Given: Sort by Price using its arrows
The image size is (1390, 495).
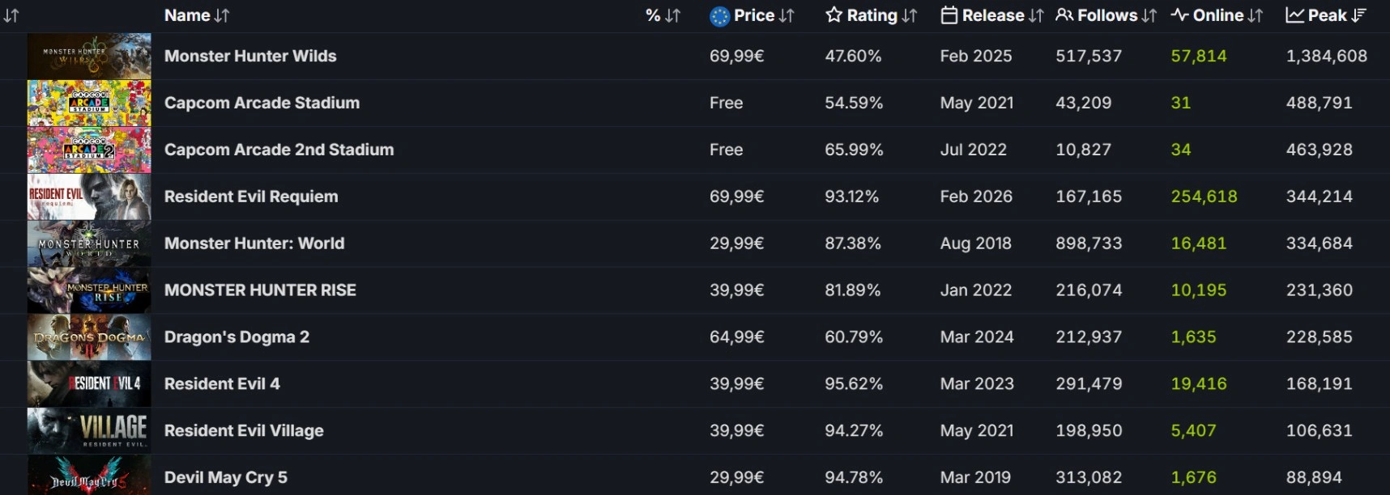Looking at the screenshot, I should [787, 15].
